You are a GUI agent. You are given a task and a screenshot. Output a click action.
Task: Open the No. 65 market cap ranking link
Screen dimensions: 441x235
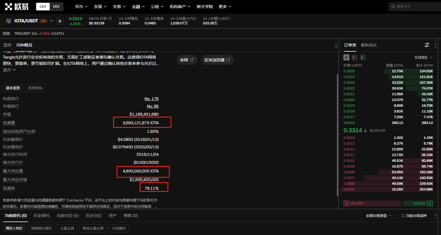(x=153, y=106)
